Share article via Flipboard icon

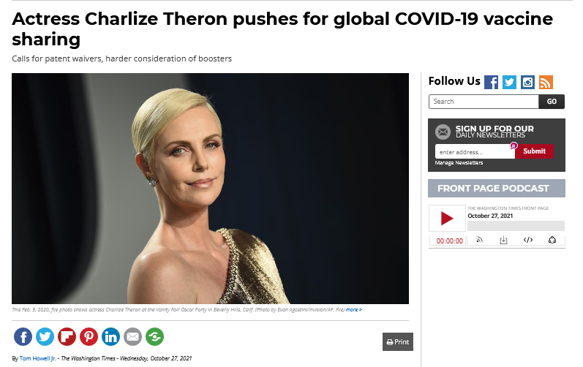(67, 336)
